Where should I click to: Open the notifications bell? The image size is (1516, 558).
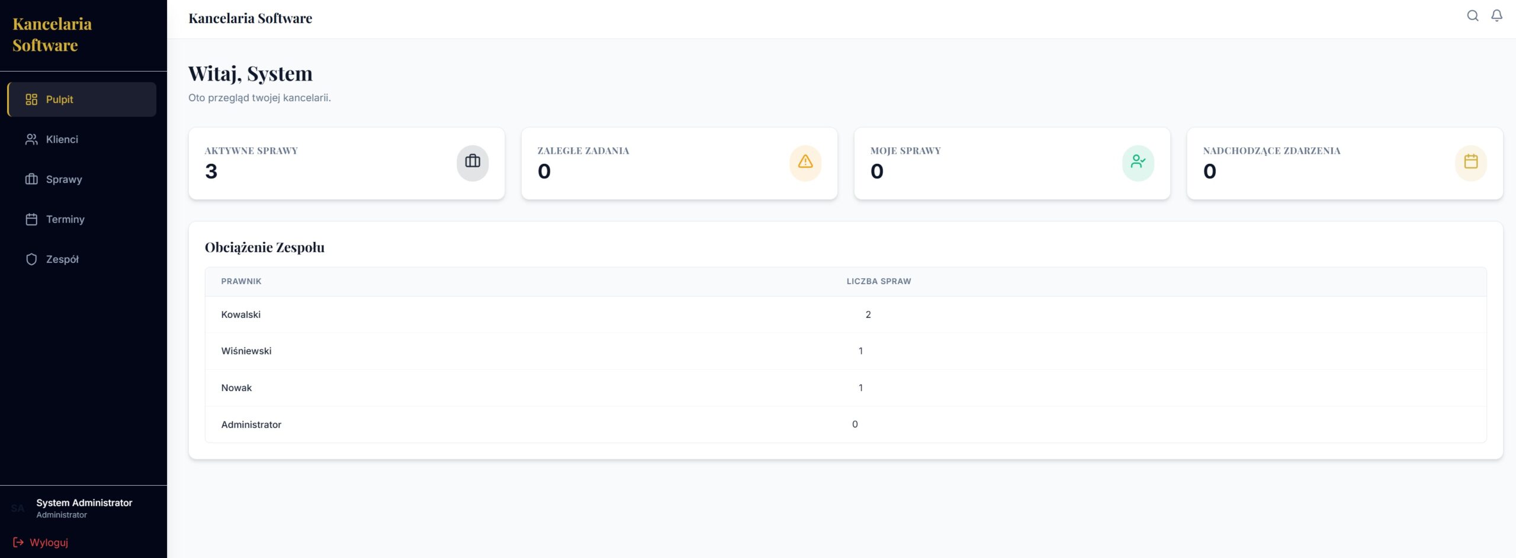[x=1496, y=16]
